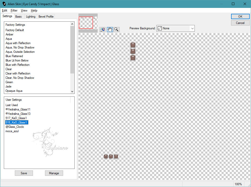Open the Manage settings button
This screenshot has width=251, height=187.
point(54,173)
